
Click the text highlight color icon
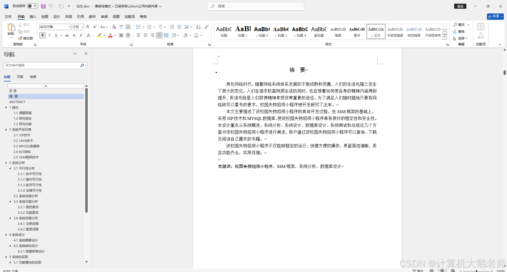(100, 35)
